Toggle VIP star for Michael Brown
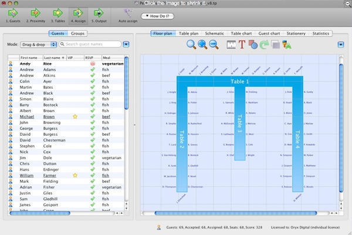Viewport: 352px width, 235px height. click(75, 117)
